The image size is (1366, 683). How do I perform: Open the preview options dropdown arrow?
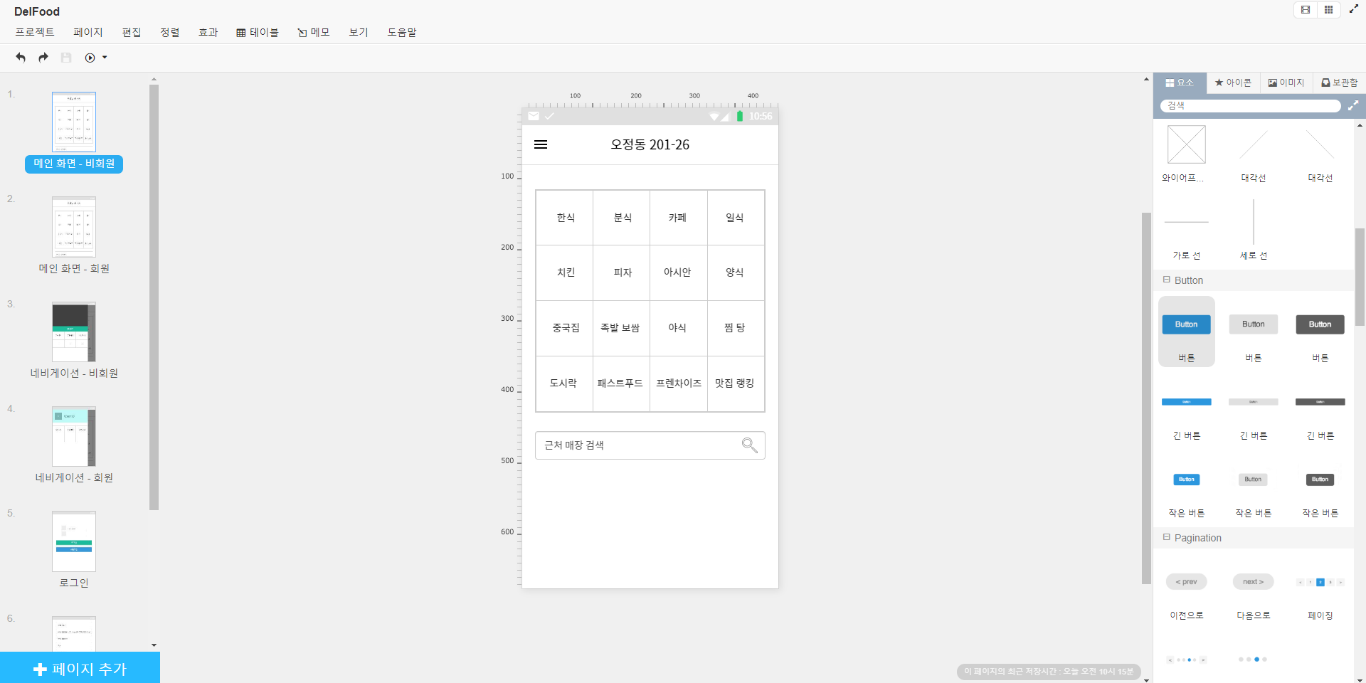[x=105, y=58]
